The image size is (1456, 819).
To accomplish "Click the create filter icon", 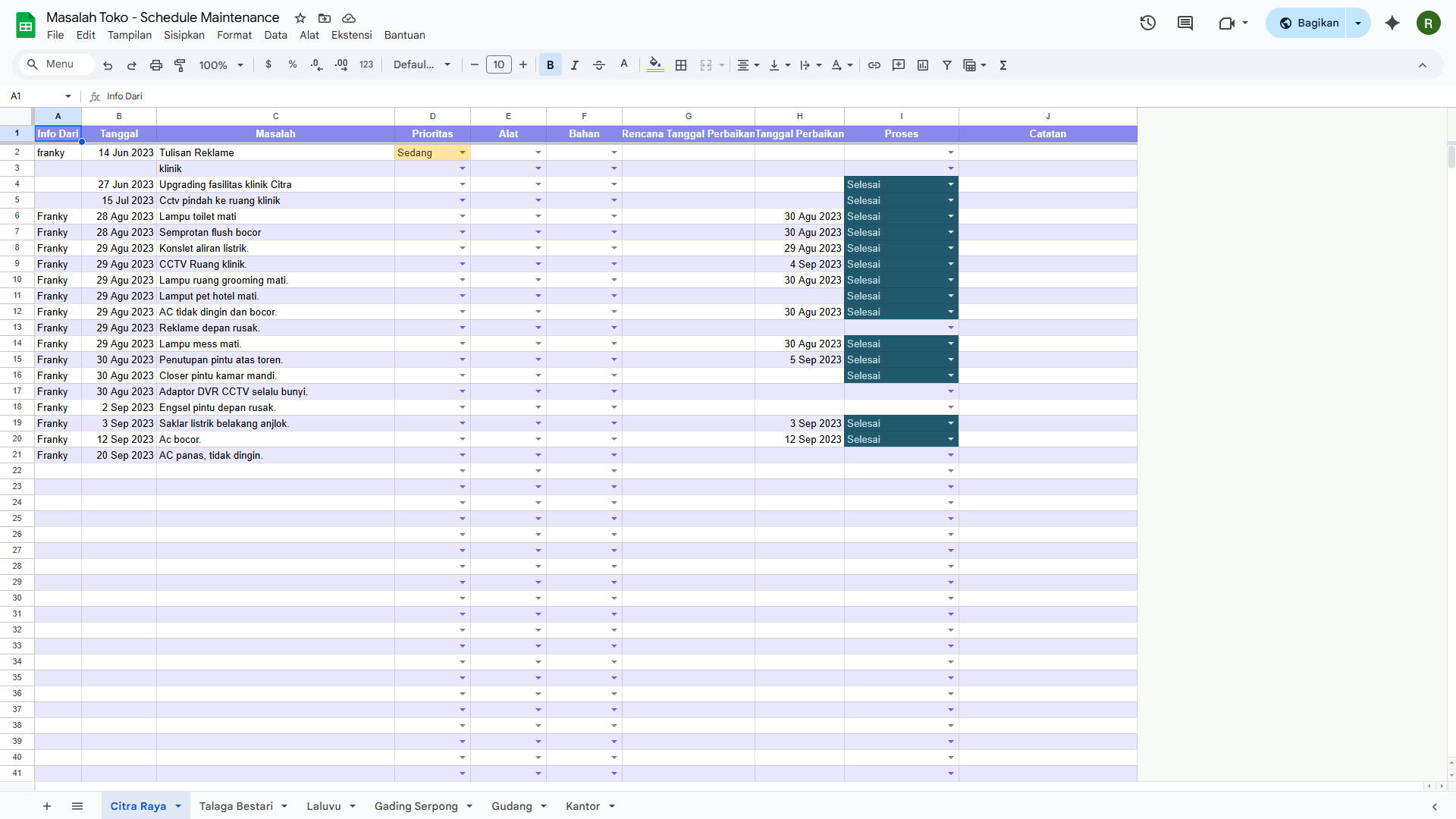I will pos(947,65).
